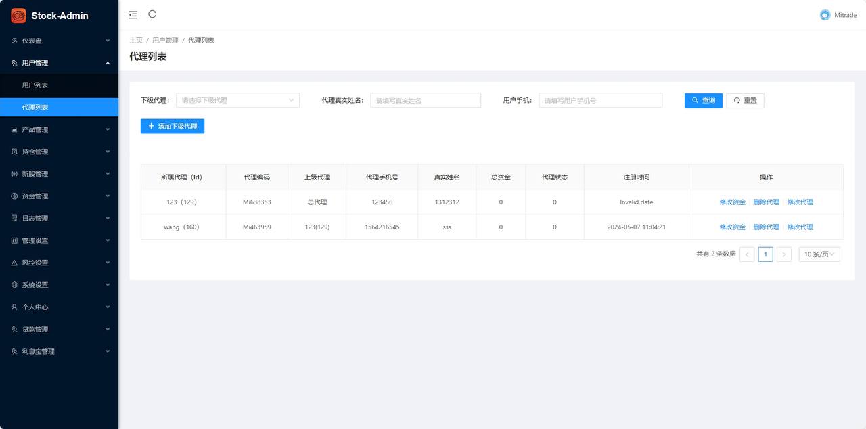This screenshot has width=866, height=429.
Task: Click the page refresh icon in header
Action: pos(152,14)
